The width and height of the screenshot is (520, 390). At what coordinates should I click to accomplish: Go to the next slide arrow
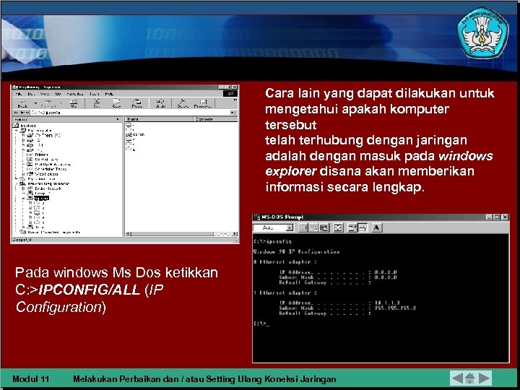pyautogui.click(x=484, y=378)
